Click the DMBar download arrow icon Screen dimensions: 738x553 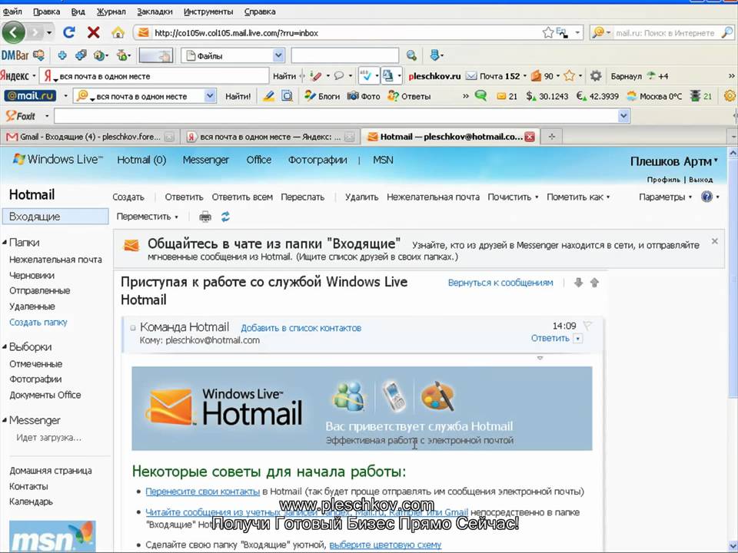click(437, 55)
